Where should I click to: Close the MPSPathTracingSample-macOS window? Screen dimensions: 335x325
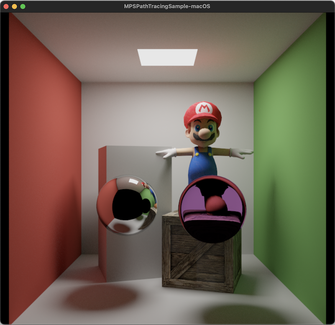click(6, 7)
